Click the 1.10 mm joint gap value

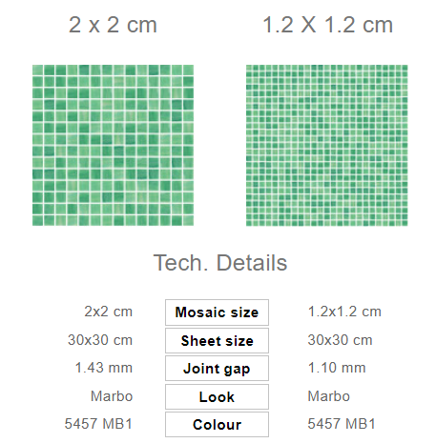[337, 368]
